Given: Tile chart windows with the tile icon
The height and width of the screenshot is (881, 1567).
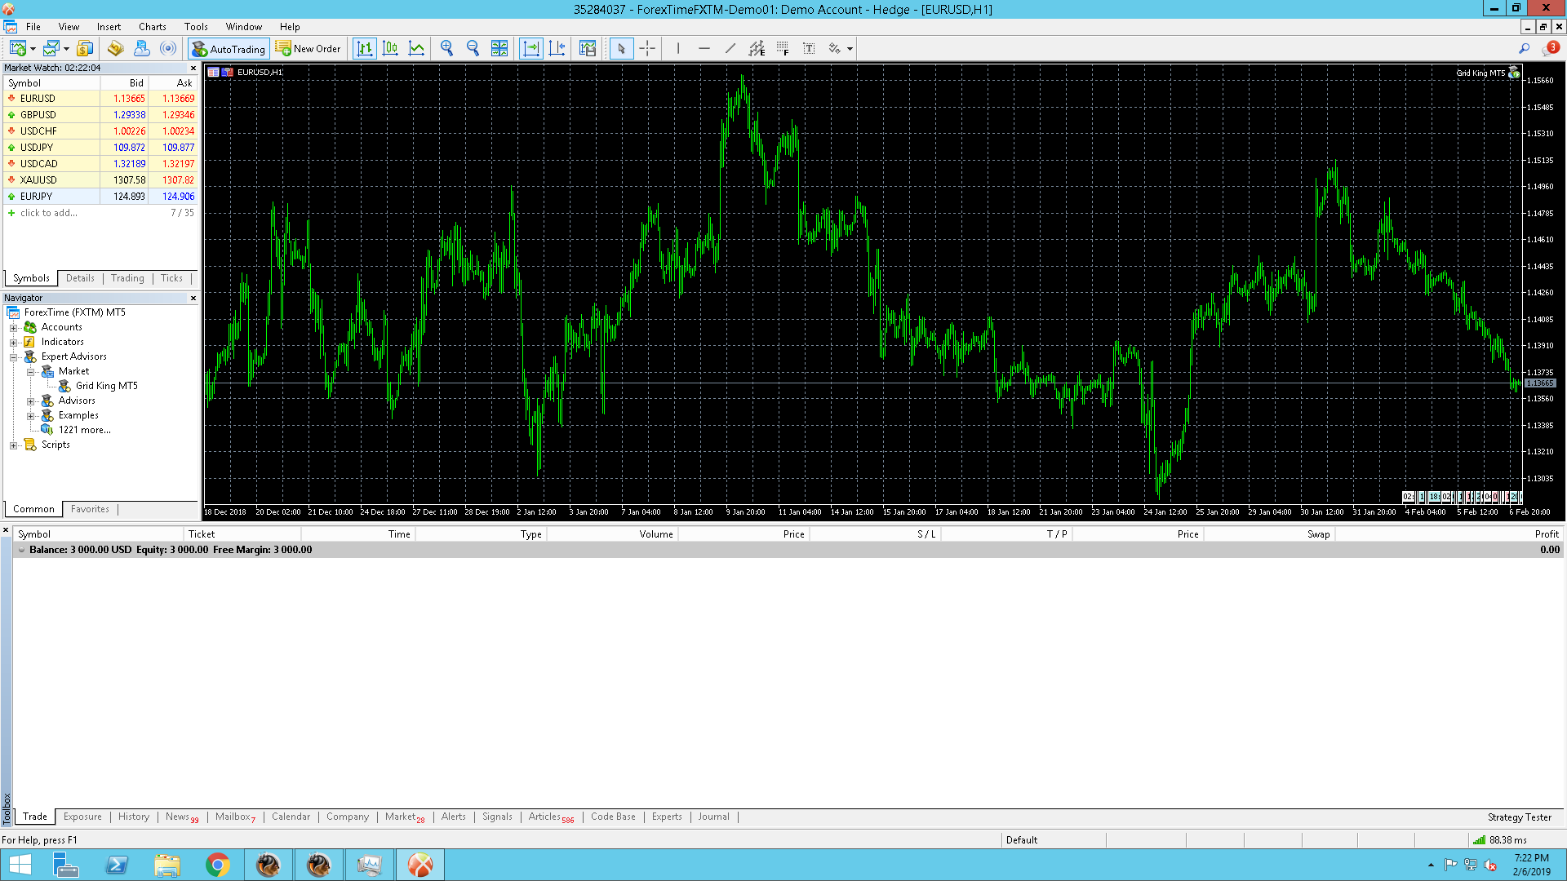Looking at the screenshot, I should pyautogui.click(x=499, y=49).
